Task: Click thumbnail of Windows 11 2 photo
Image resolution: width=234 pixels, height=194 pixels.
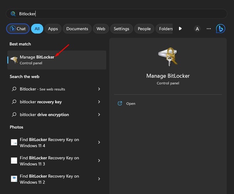Action: pyautogui.click(x=14, y=179)
